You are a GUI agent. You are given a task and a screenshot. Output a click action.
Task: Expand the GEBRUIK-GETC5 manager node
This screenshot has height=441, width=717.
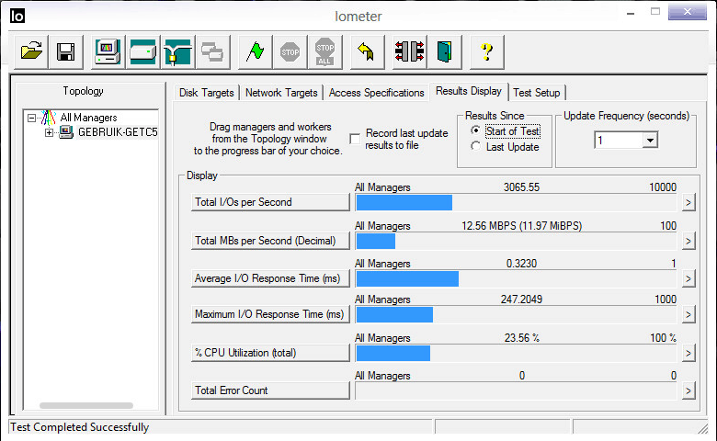(x=49, y=132)
